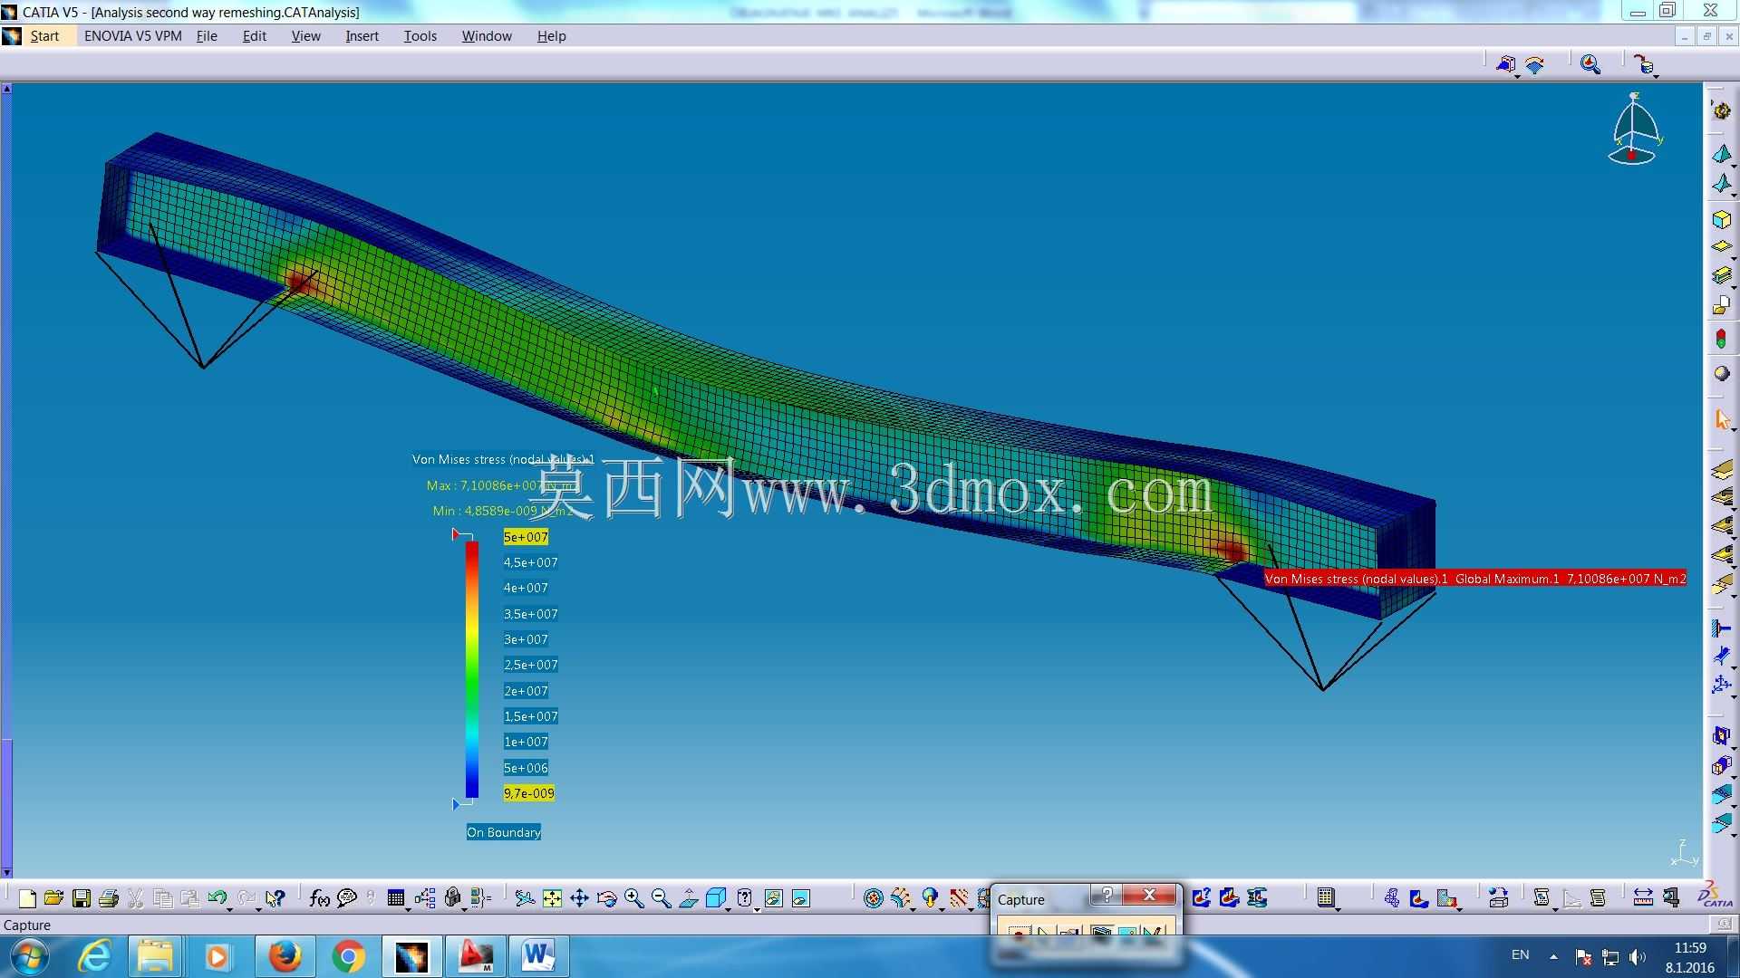Select the orange arrow Select tool

(1721, 418)
